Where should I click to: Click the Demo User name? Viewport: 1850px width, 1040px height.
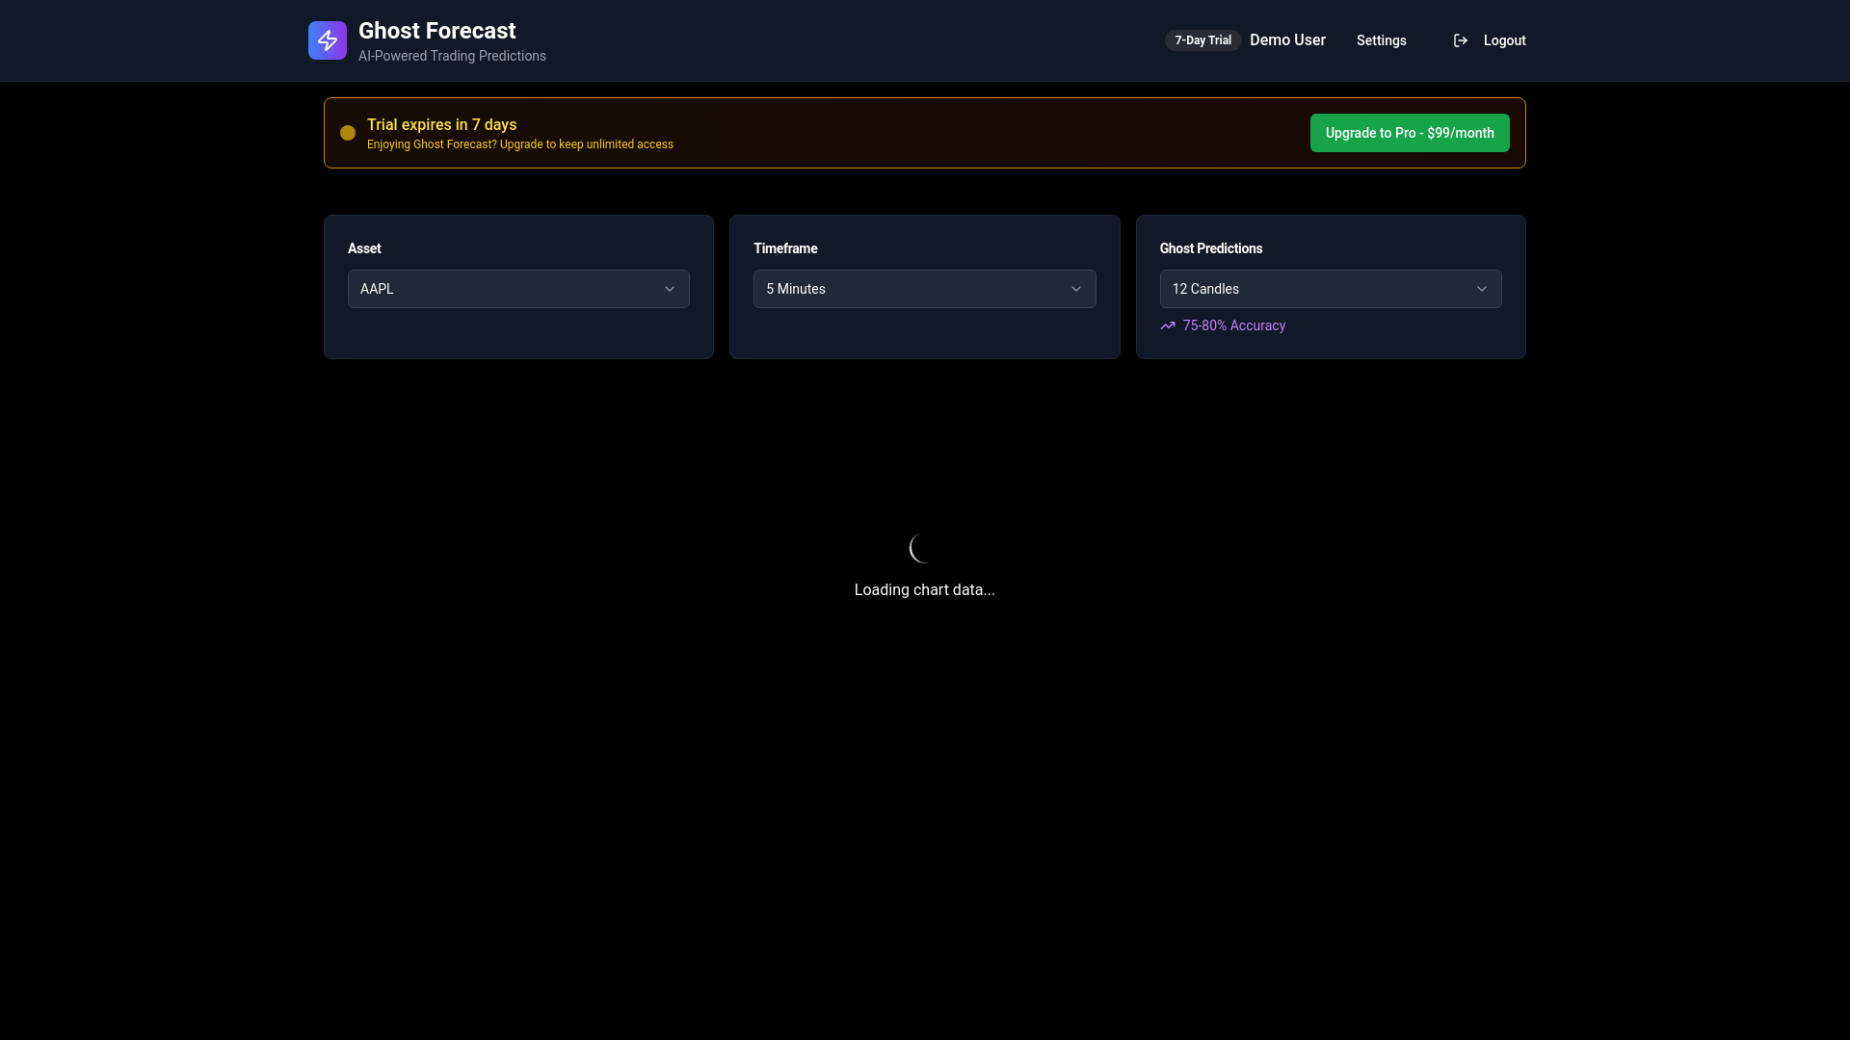1287,40
